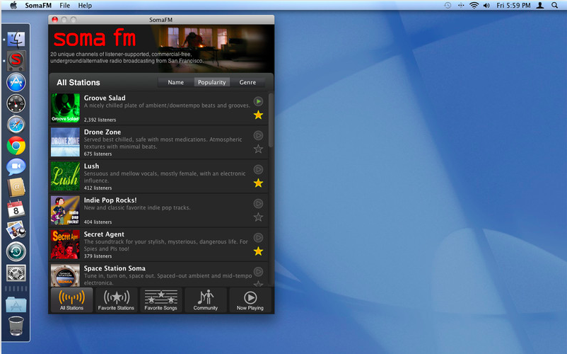Play the Secret Agent station
Screen dimensions: 567x354
tap(258, 237)
